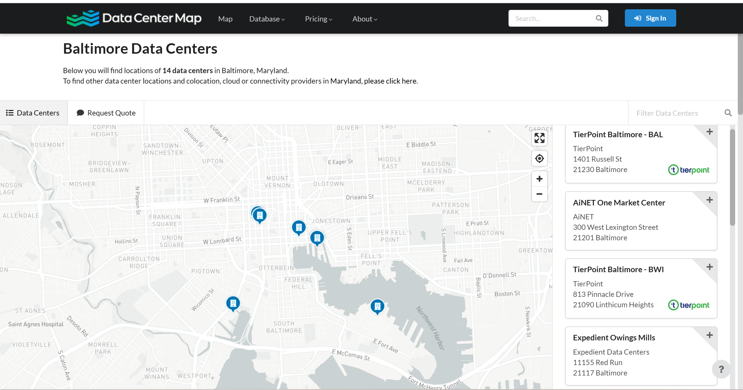
Task: Click the locate-me crosshair map icon
Action: click(539, 158)
